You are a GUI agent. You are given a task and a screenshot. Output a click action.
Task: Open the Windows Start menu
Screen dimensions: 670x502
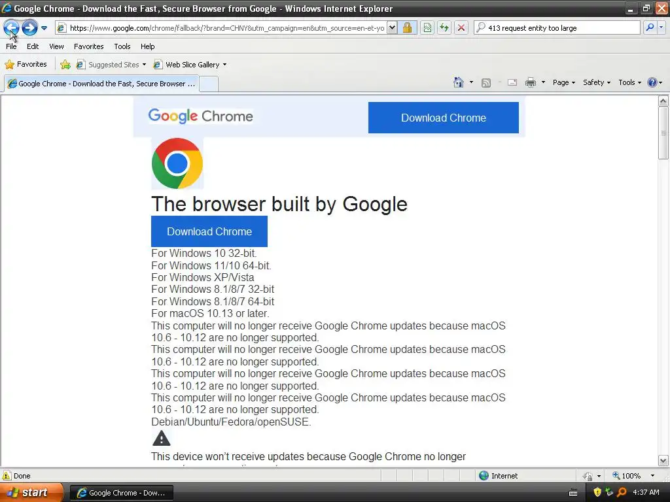(x=31, y=493)
